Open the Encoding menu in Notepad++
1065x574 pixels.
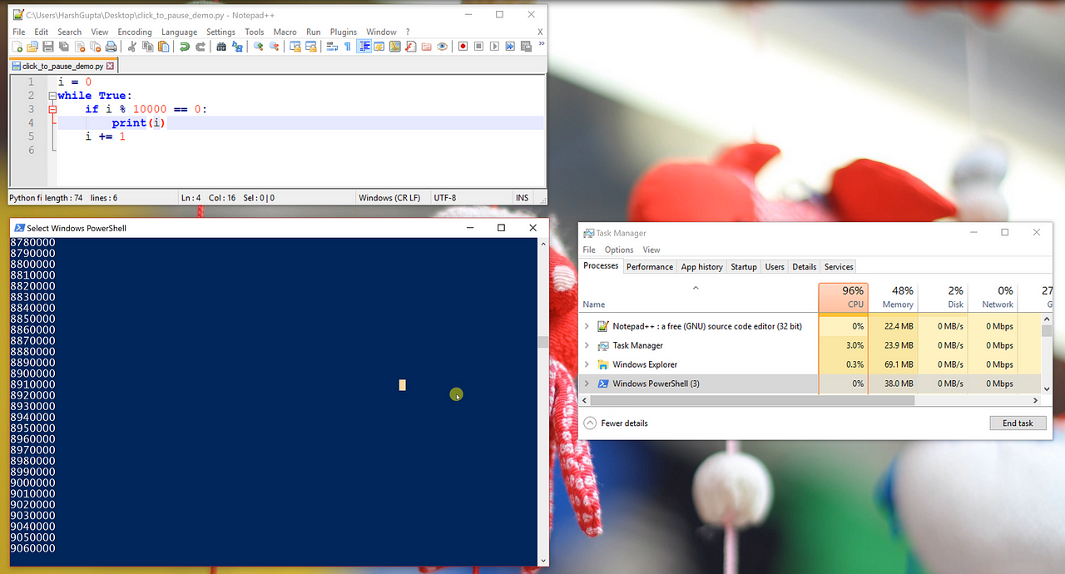point(134,32)
